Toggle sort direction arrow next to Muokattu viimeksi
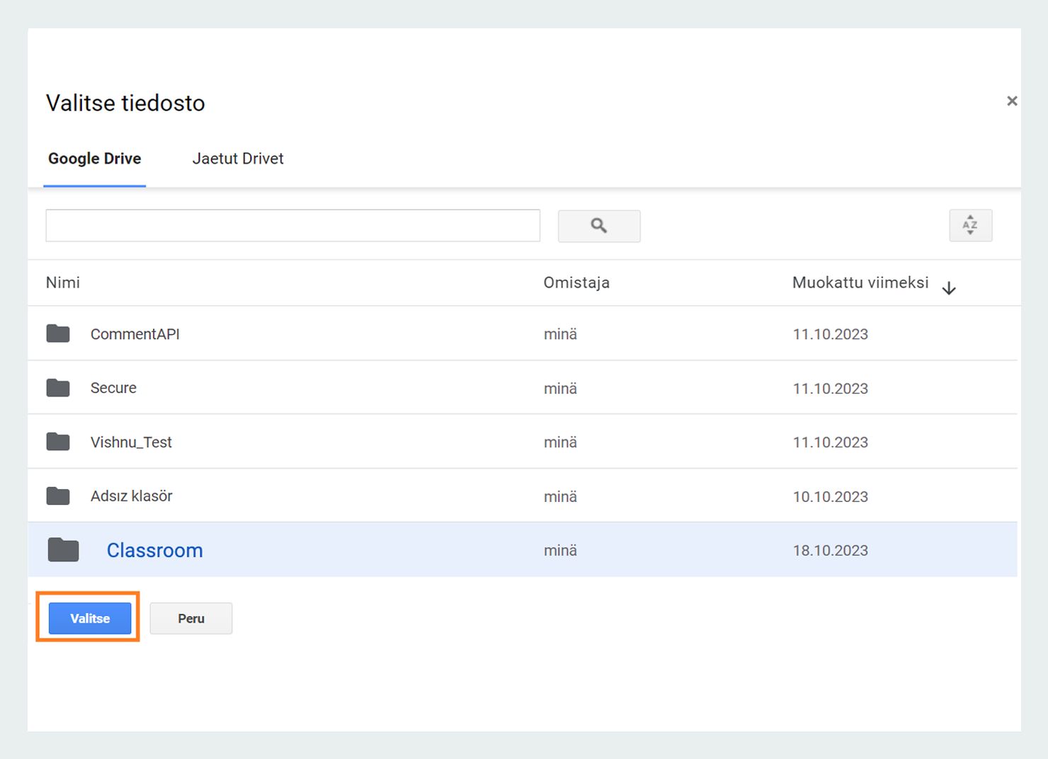 point(949,288)
